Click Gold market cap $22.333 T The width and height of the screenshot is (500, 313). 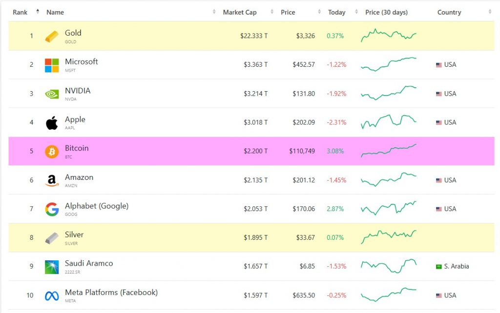click(254, 36)
